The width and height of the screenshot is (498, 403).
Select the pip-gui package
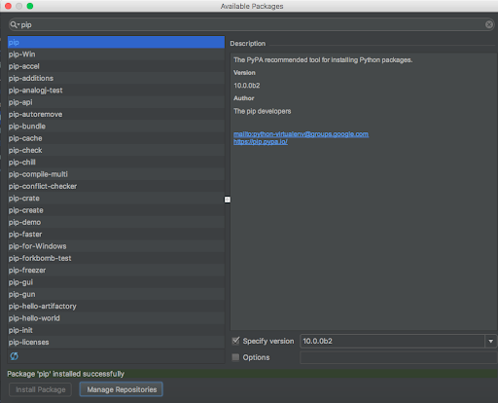116,282
